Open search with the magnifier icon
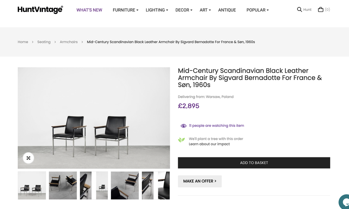349x209 pixels. (299, 9)
